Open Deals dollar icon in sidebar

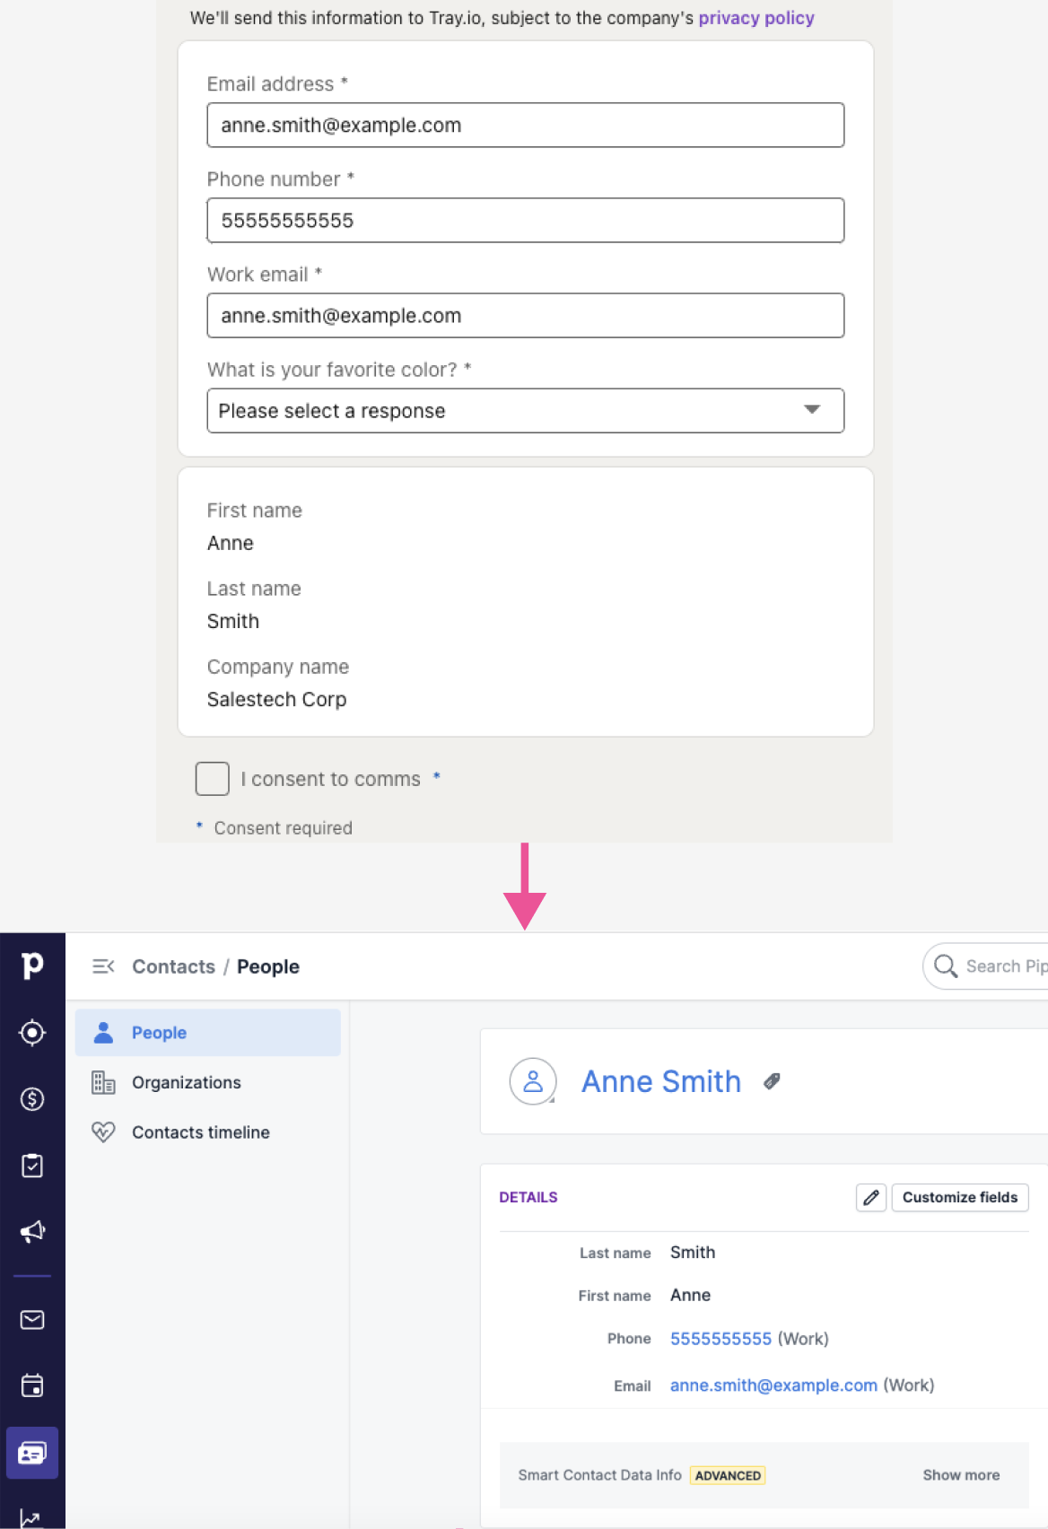point(32,1099)
